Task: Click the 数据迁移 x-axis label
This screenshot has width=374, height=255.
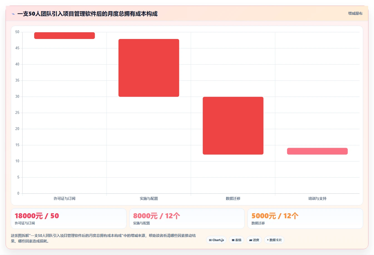Action: coord(233,198)
